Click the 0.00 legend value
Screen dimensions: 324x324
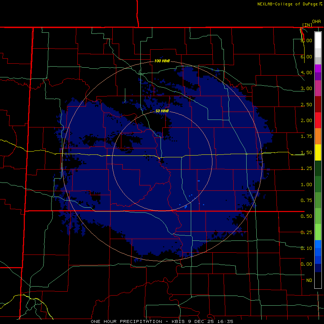coord(306,264)
